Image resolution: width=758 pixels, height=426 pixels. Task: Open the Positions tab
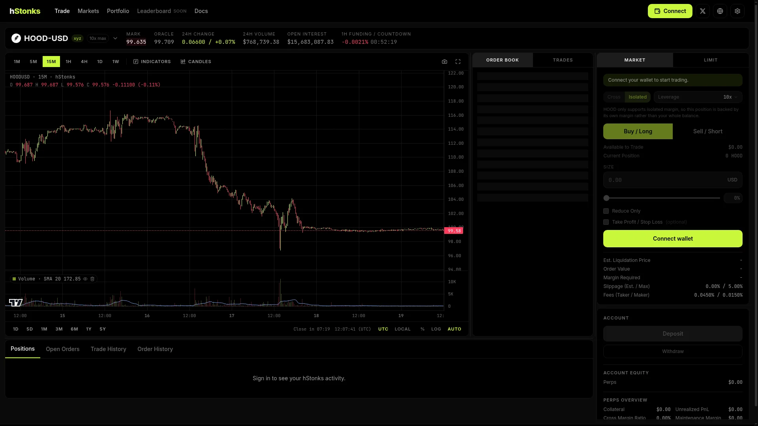coord(23,349)
